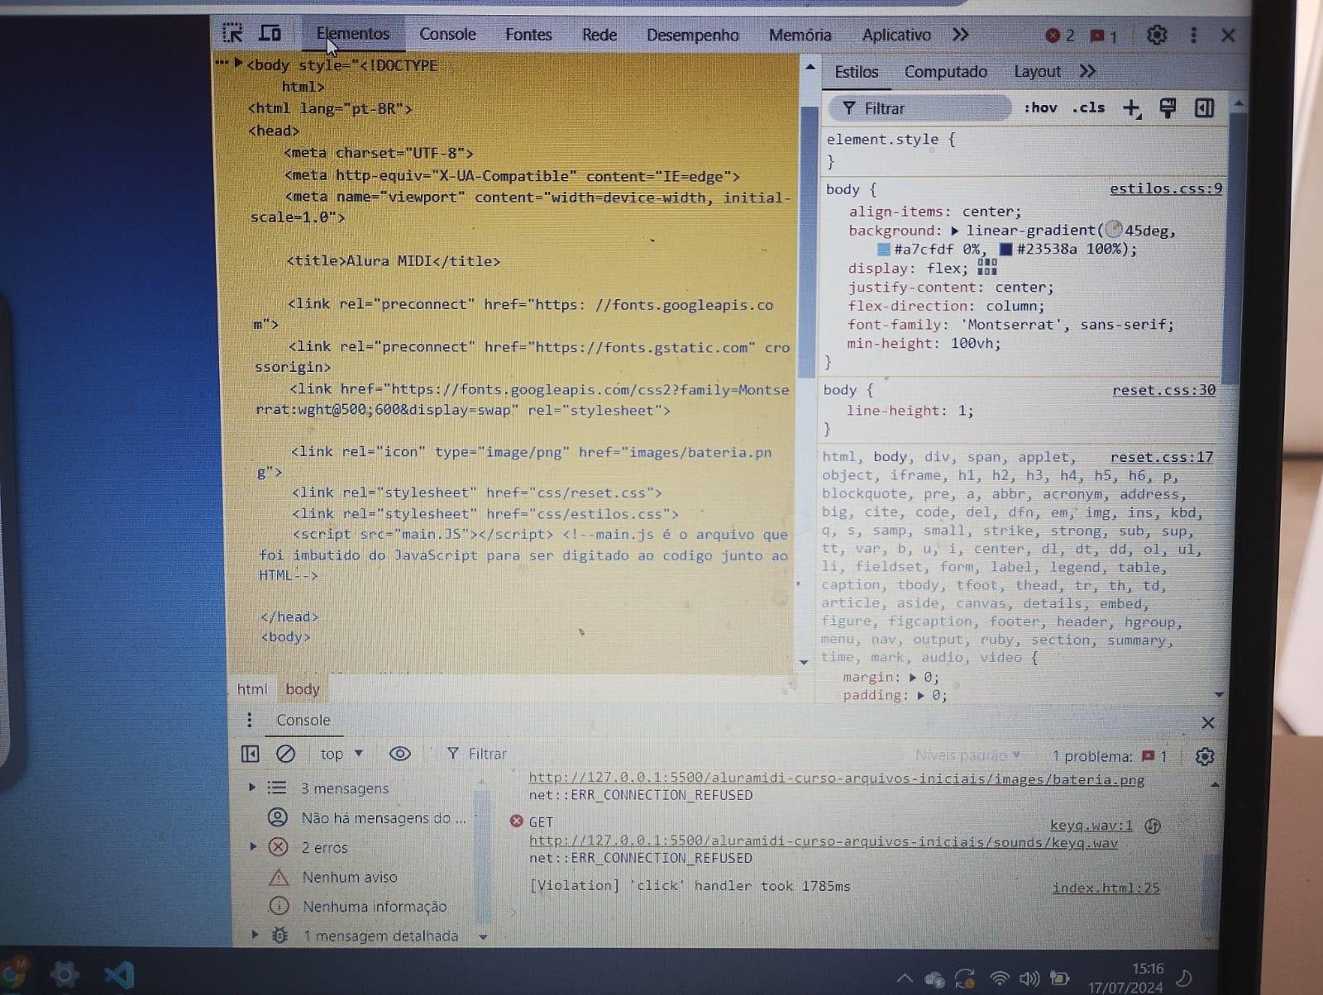Open console settings gear icon
The height and width of the screenshot is (995, 1323).
tap(1205, 756)
